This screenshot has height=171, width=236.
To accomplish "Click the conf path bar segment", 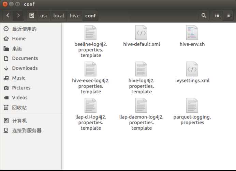I will tap(90, 16).
